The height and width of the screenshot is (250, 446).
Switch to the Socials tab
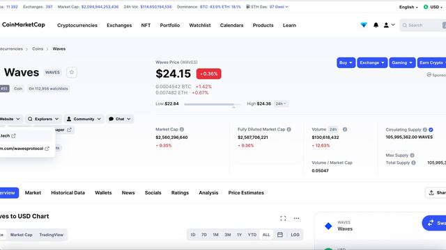point(153,193)
